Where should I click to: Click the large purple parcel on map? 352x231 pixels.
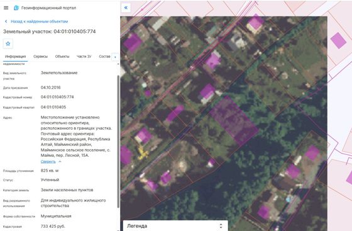pyautogui.click(x=234, y=121)
